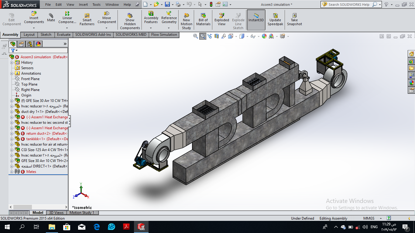
Task: Expand the duct dry 1<1> component
Action: [12, 112]
